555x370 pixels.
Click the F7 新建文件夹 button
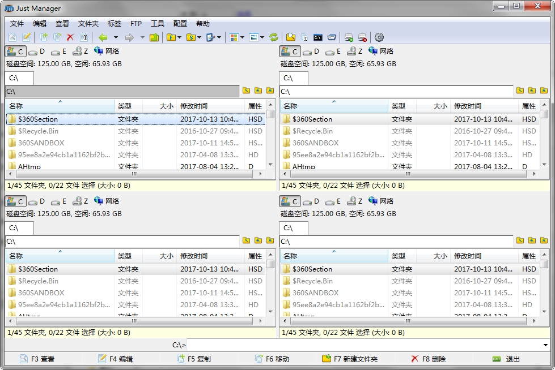coord(350,359)
